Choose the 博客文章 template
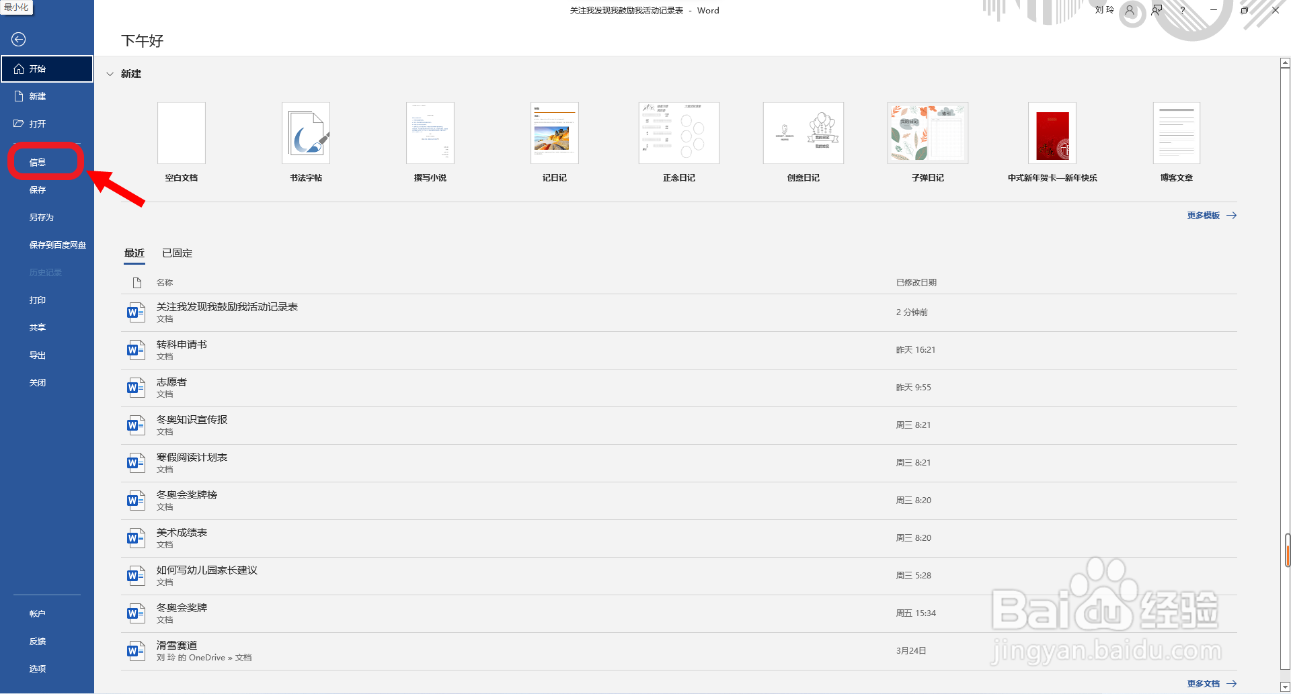Viewport: 1291px width, 694px height. (1177, 133)
